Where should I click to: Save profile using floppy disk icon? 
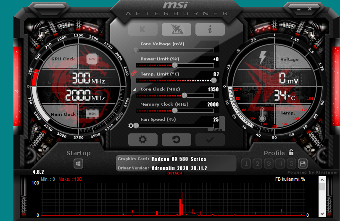303,164
